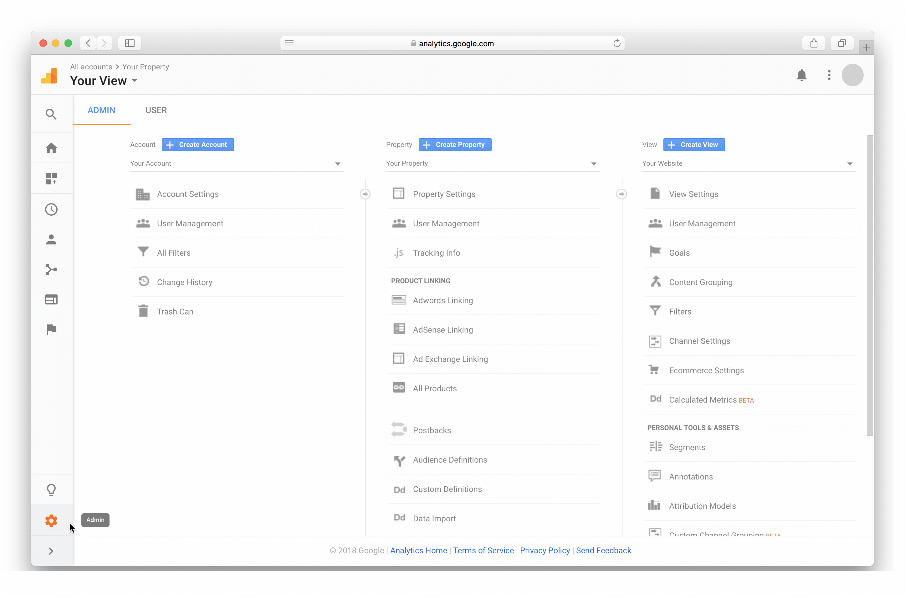Open Customization dashboards icon in sidebar

click(x=51, y=178)
